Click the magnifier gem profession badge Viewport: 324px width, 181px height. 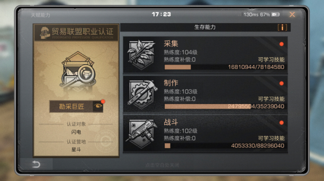pos(77,72)
